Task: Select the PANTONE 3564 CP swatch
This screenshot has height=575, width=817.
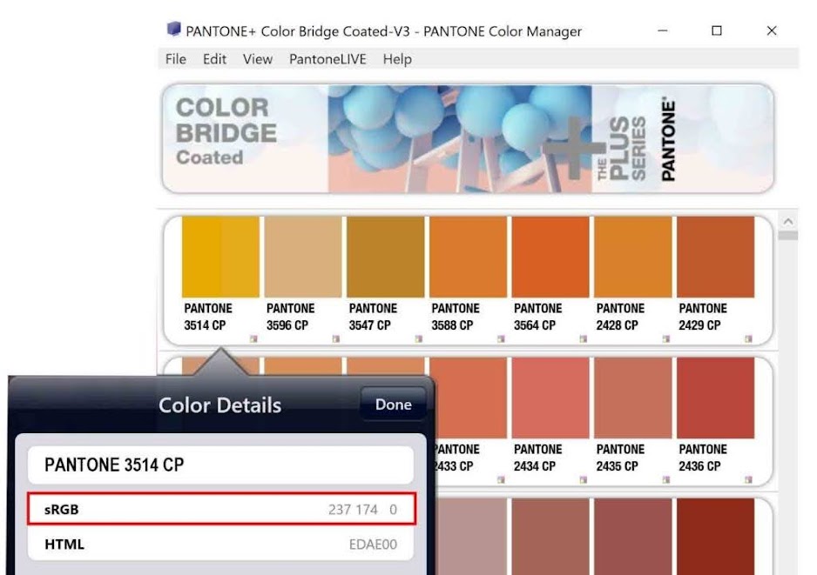Action: tap(550, 257)
